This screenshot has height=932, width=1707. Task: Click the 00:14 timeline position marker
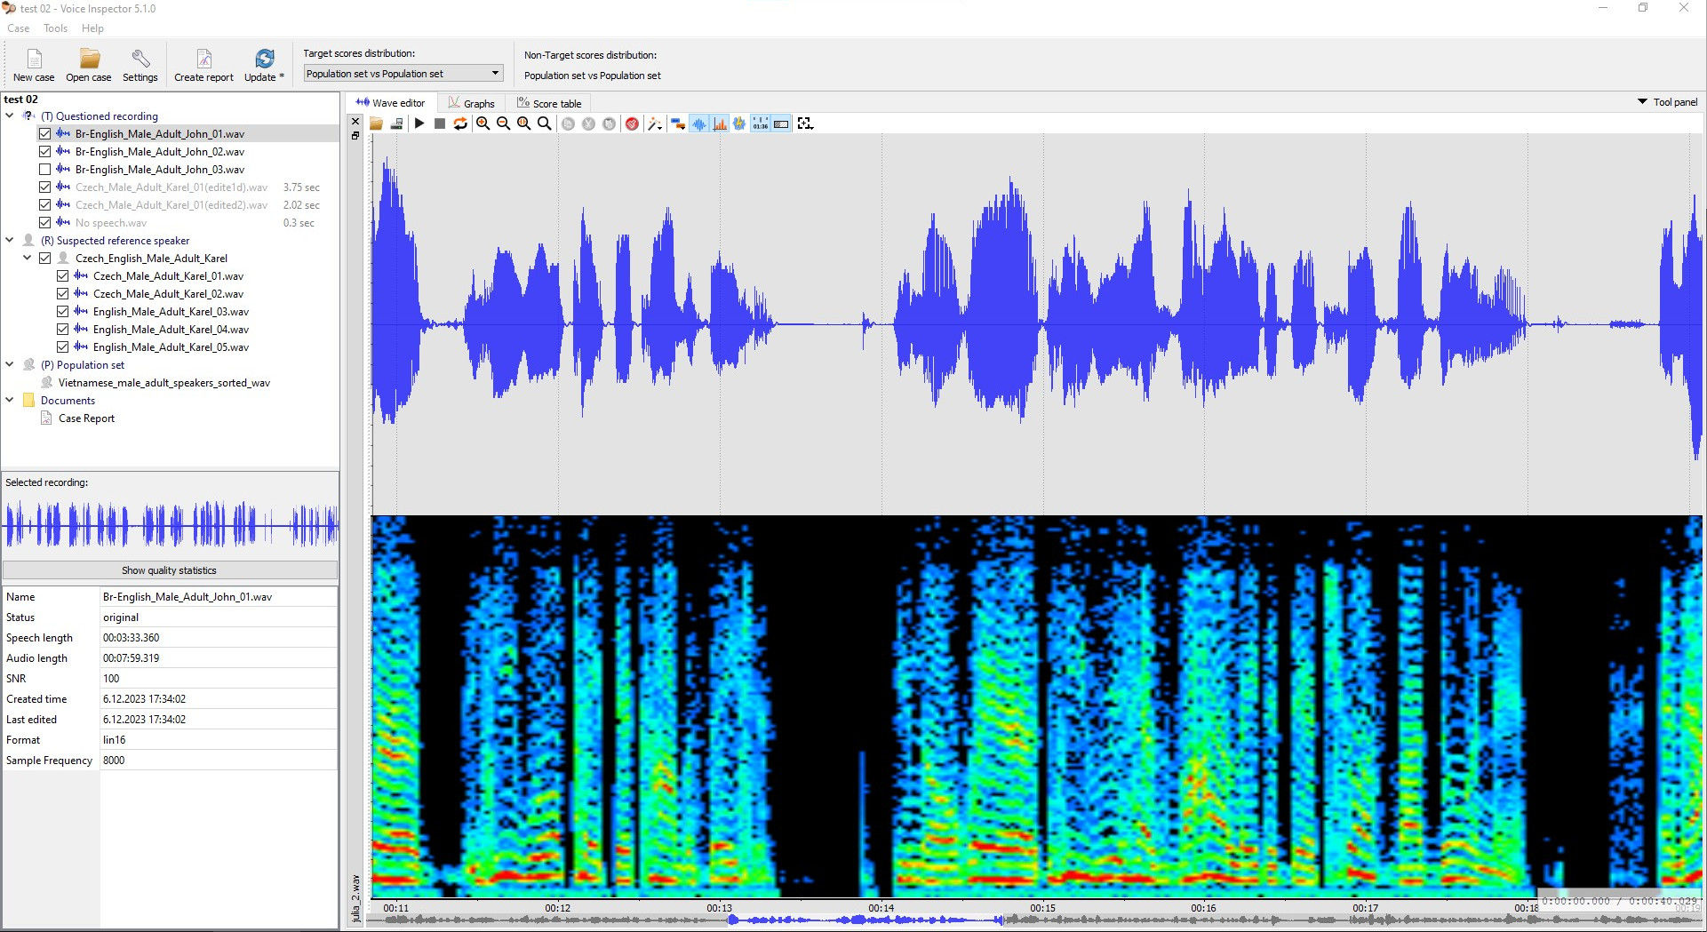882,908
